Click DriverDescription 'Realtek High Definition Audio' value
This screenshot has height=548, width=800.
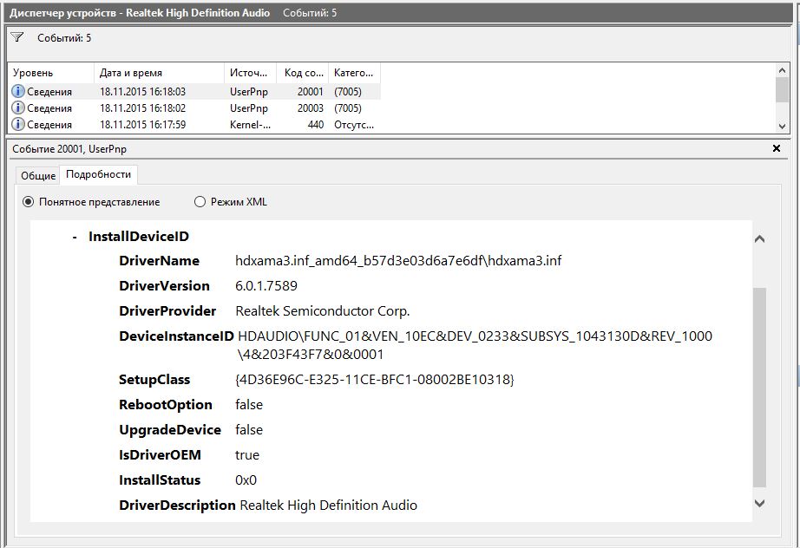coord(328,506)
